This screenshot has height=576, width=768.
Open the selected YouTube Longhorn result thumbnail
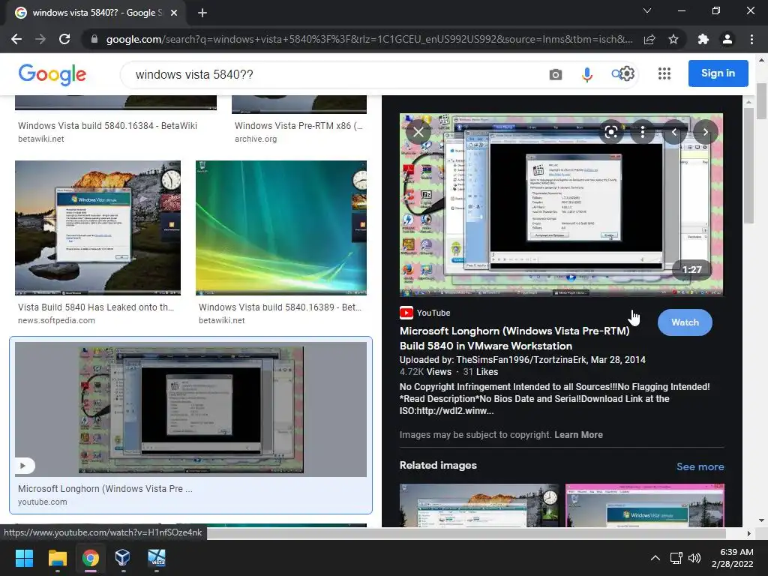(190, 409)
